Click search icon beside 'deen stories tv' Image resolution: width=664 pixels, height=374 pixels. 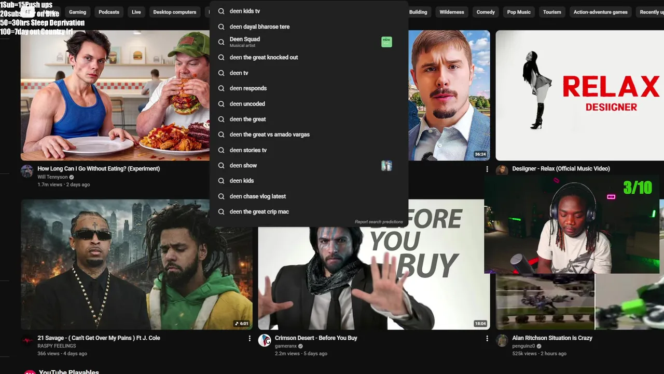(221, 150)
